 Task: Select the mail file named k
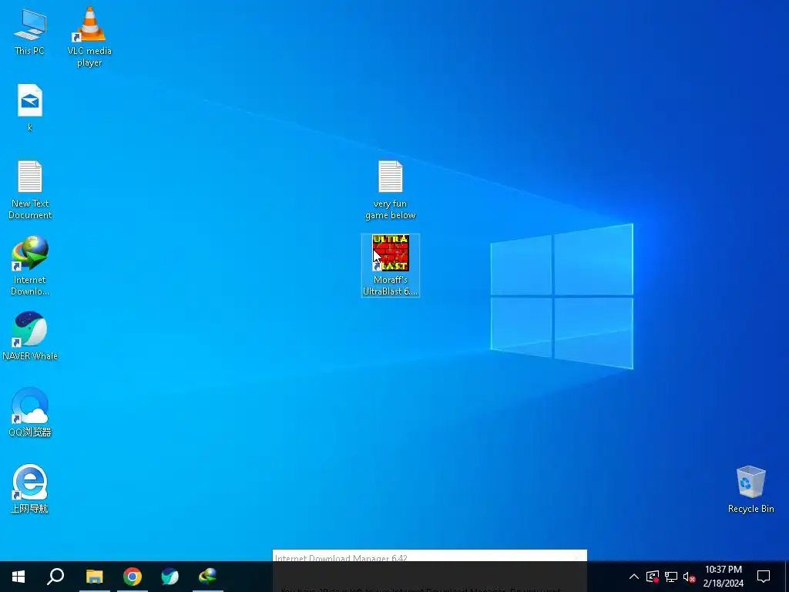click(30, 108)
